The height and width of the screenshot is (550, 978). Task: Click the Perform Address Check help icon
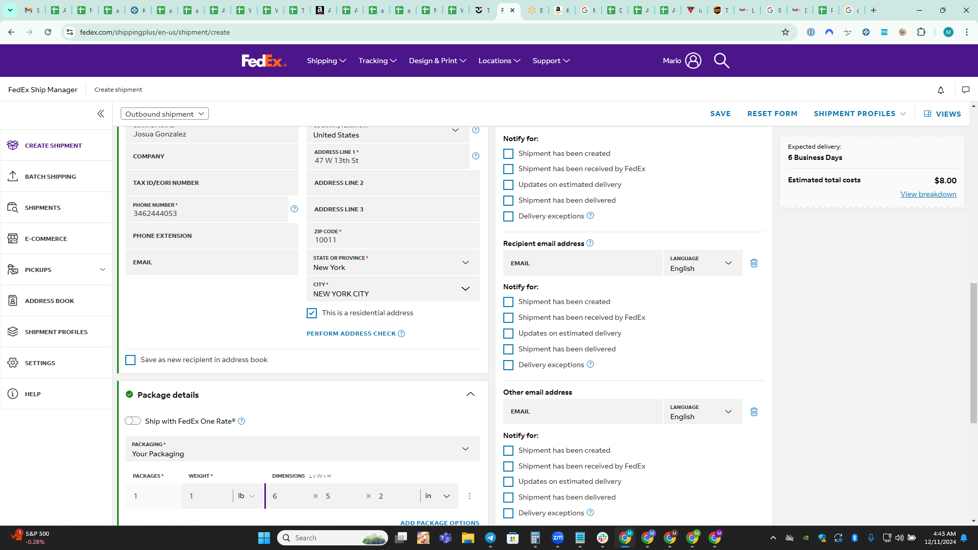[x=401, y=334]
